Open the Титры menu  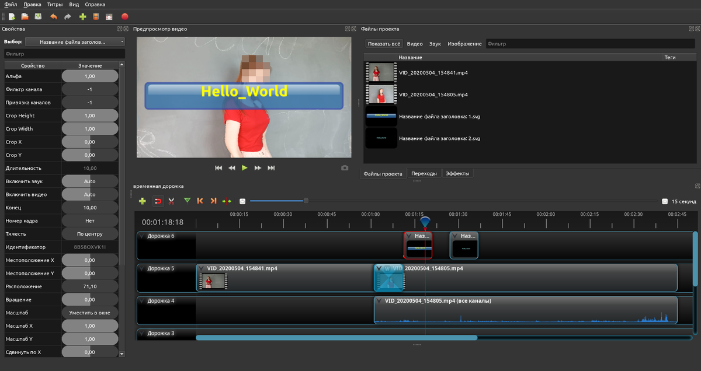pyautogui.click(x=55, y=4)
